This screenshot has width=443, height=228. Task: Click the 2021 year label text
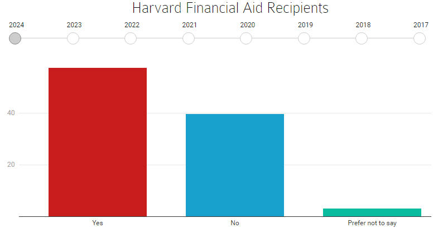[190, 25]
